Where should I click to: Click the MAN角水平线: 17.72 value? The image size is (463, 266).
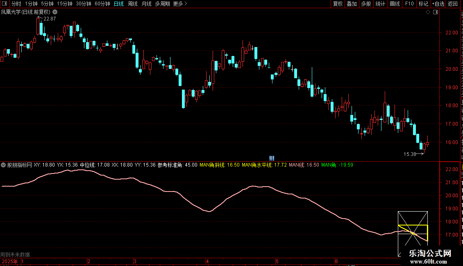(264, 165)
